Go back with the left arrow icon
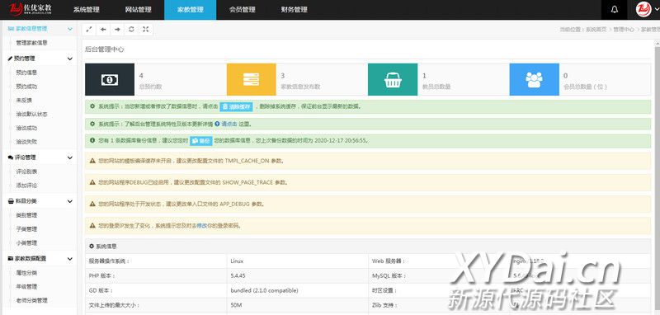Viewport: 660px width, 315px height. pyautogui.click(x=103, y=30)
